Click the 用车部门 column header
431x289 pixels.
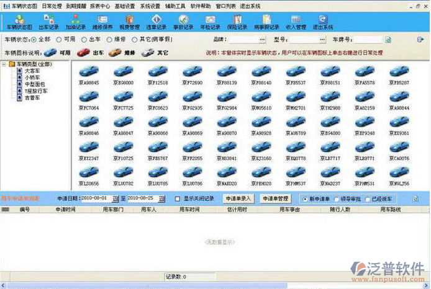(113, 210)
